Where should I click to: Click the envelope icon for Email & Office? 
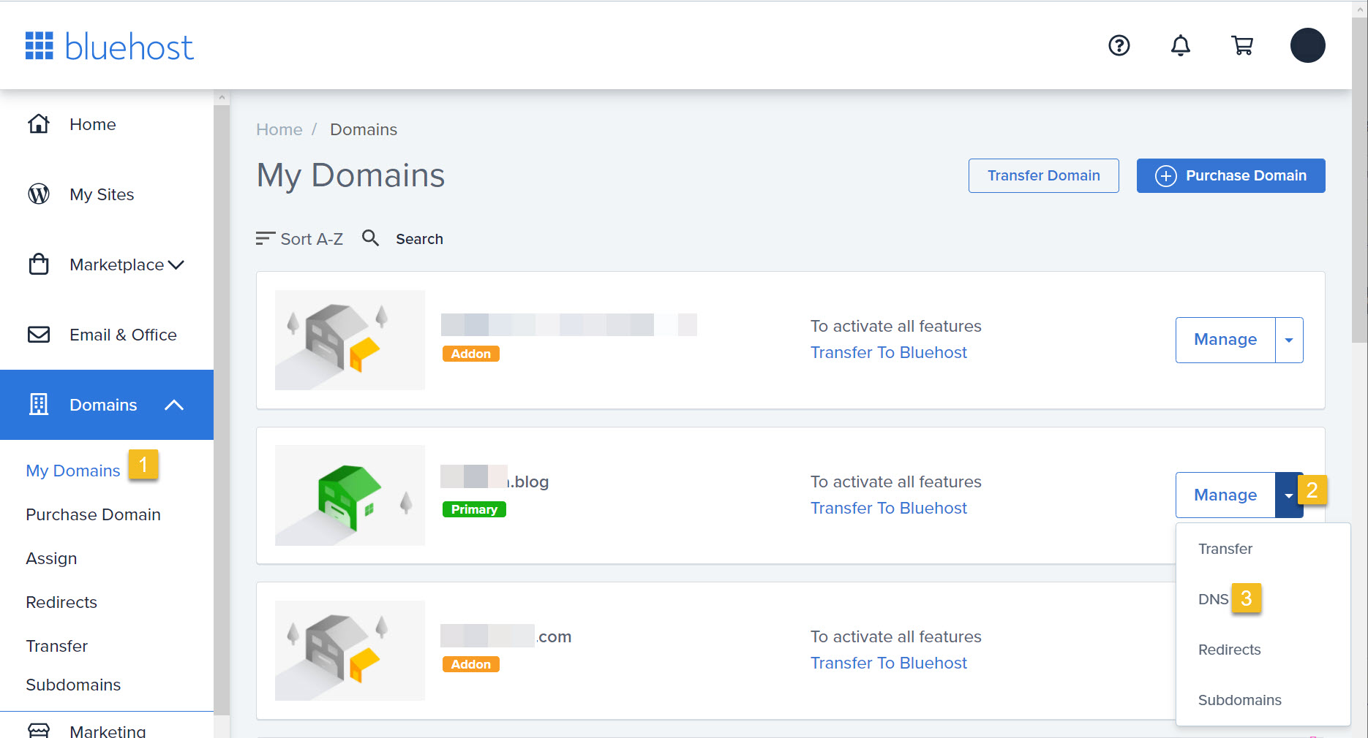[x=39, y=335]
